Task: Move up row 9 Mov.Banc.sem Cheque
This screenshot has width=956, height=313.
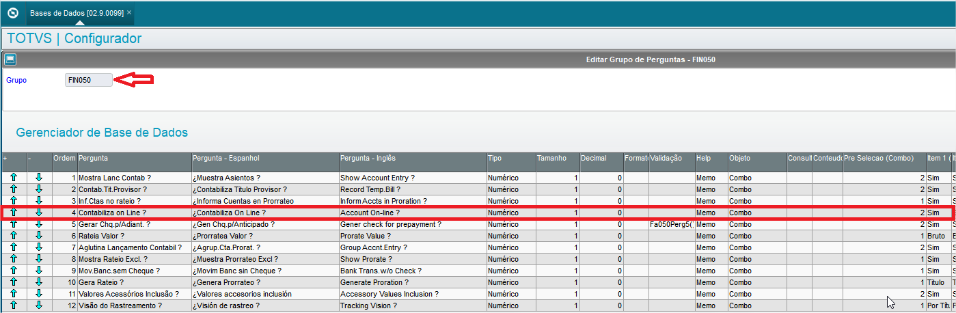Action: pyautogui.click(x=14, y=271)
